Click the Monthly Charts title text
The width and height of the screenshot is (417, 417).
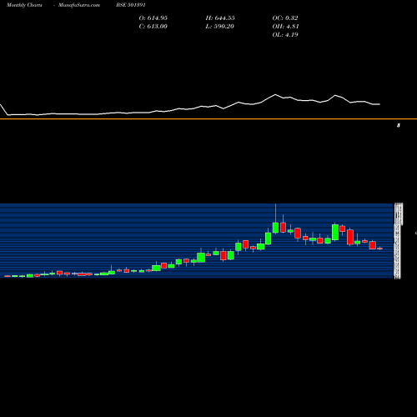click(x=24, y=5)
